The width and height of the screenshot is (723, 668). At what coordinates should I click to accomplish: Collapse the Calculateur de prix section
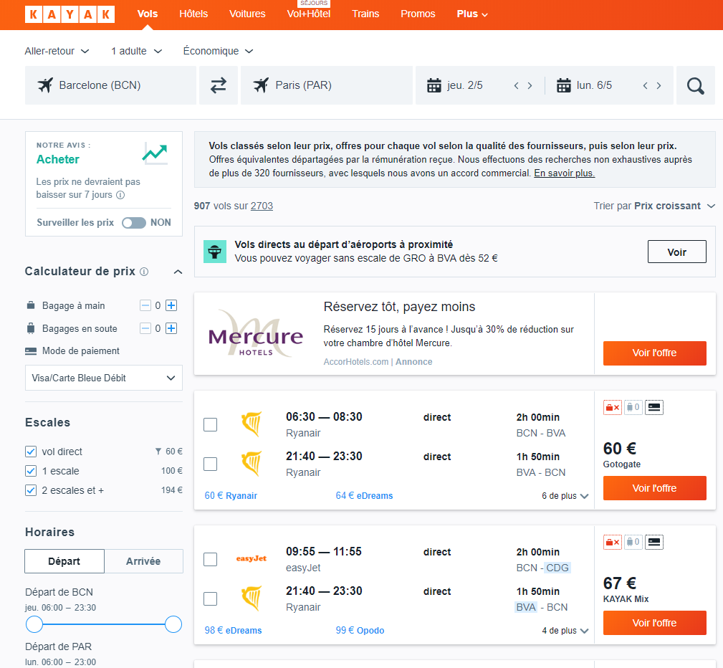click(178, 272)
